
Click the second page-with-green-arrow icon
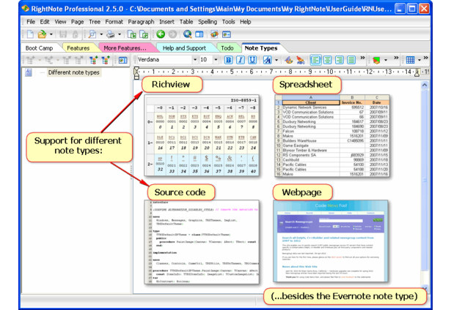point(144,34)
